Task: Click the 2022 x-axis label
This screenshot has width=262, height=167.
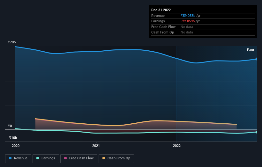Action: coord(177,146)
